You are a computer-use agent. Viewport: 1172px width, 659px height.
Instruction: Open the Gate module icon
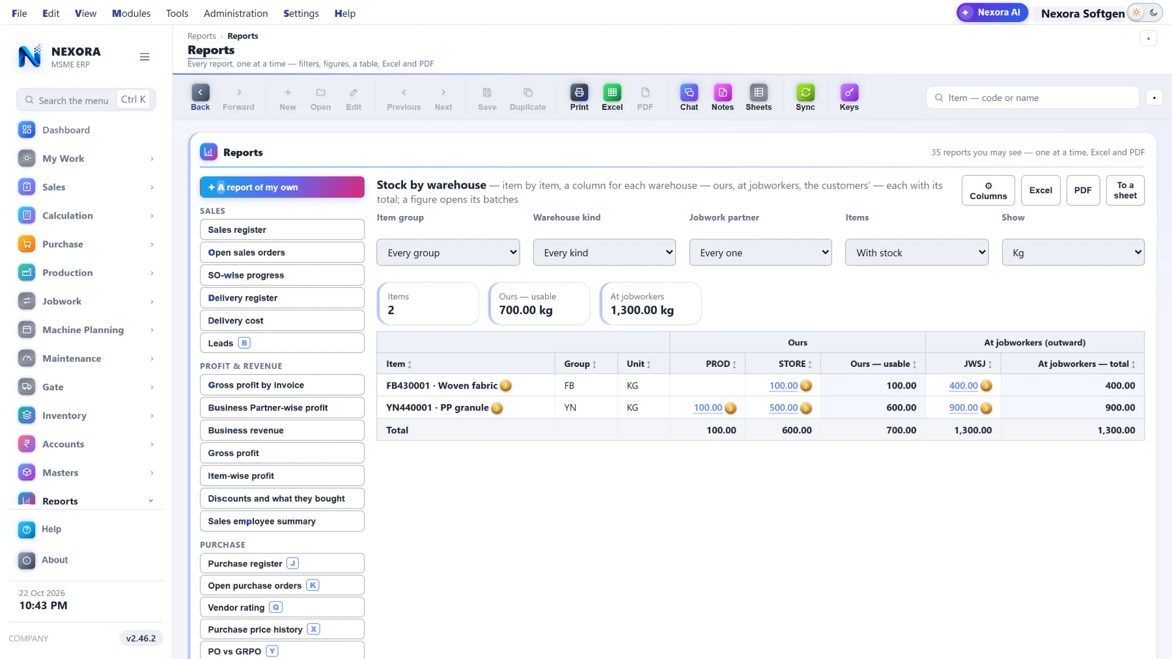[27, 387]
